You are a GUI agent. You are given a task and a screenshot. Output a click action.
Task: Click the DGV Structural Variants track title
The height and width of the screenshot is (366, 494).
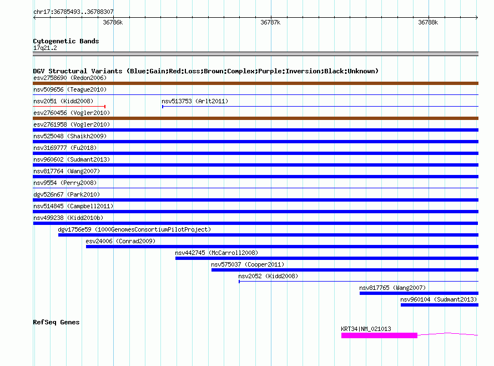(x=205, y=71)
